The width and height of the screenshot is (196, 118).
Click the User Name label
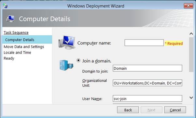click(x=92, y=99)
